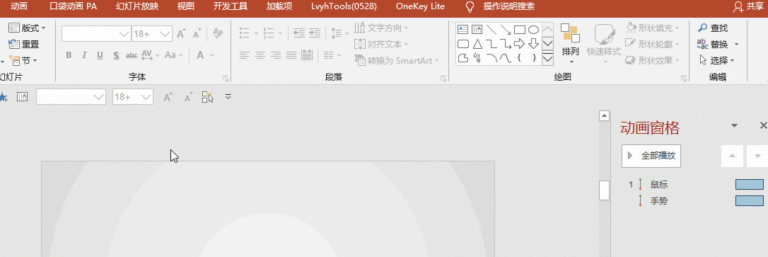
Task: Expand the shapes gallery more button
Action: click(547, 59)
